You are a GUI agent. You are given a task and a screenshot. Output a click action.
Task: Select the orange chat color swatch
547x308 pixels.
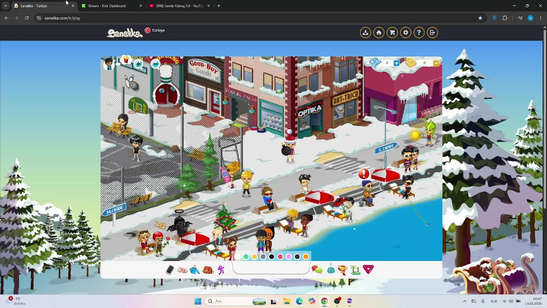pyautogui.click(x=306, y=257)
